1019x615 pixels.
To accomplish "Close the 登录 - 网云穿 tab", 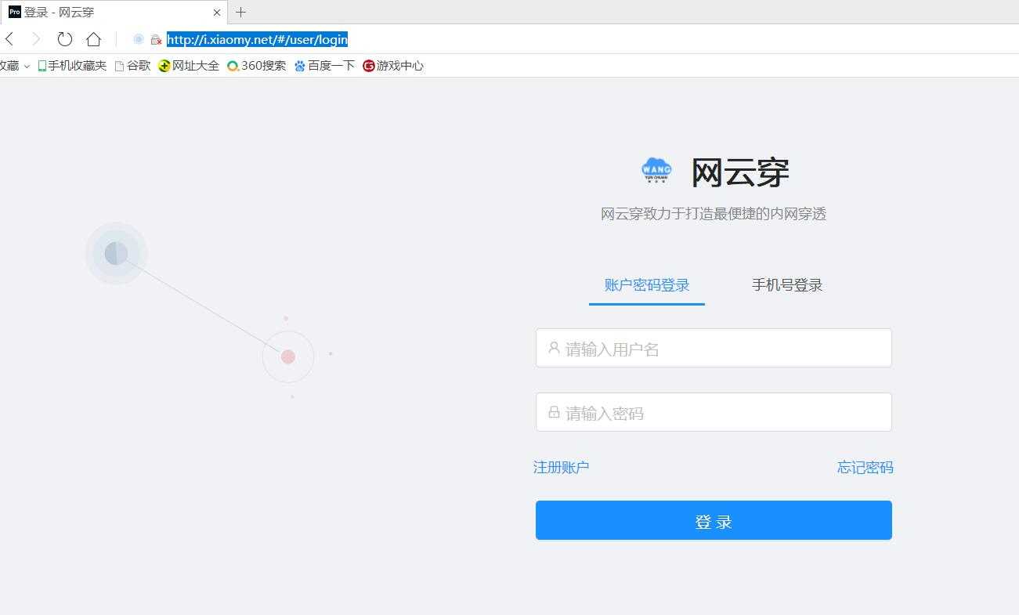I will point(217,13).
